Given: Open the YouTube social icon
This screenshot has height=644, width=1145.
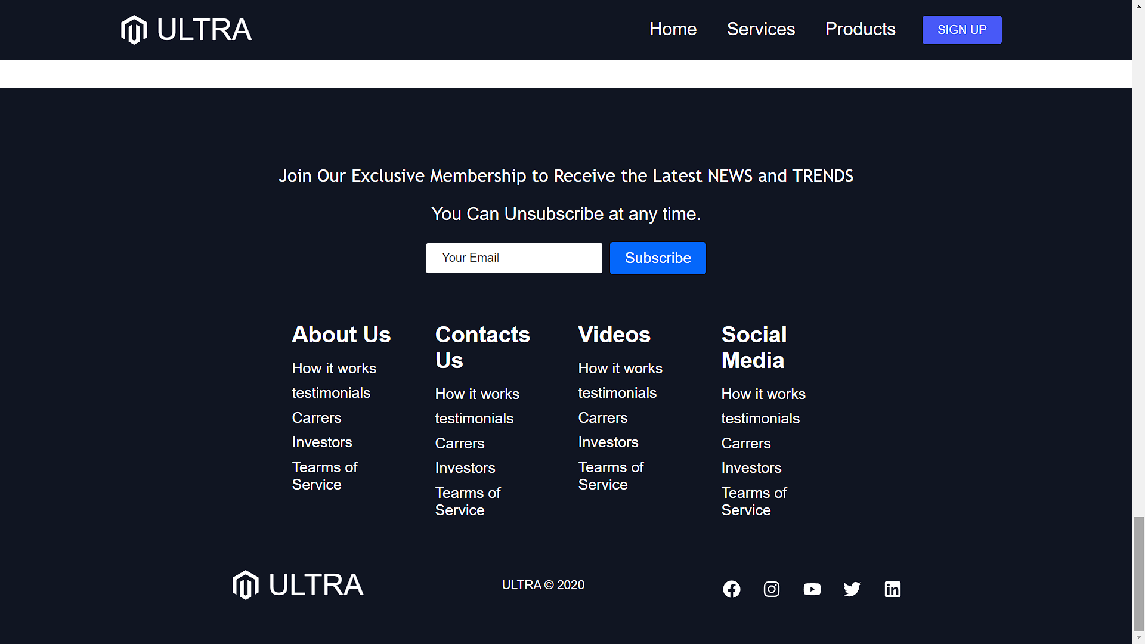Looking at the screenshot, I should point(812,589).
